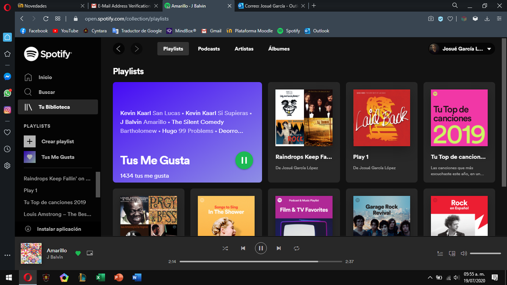507x285 pixels.
Task: Open Tu Top de canciones 2019 sidebar entry
Action: [x=55, y=202]
